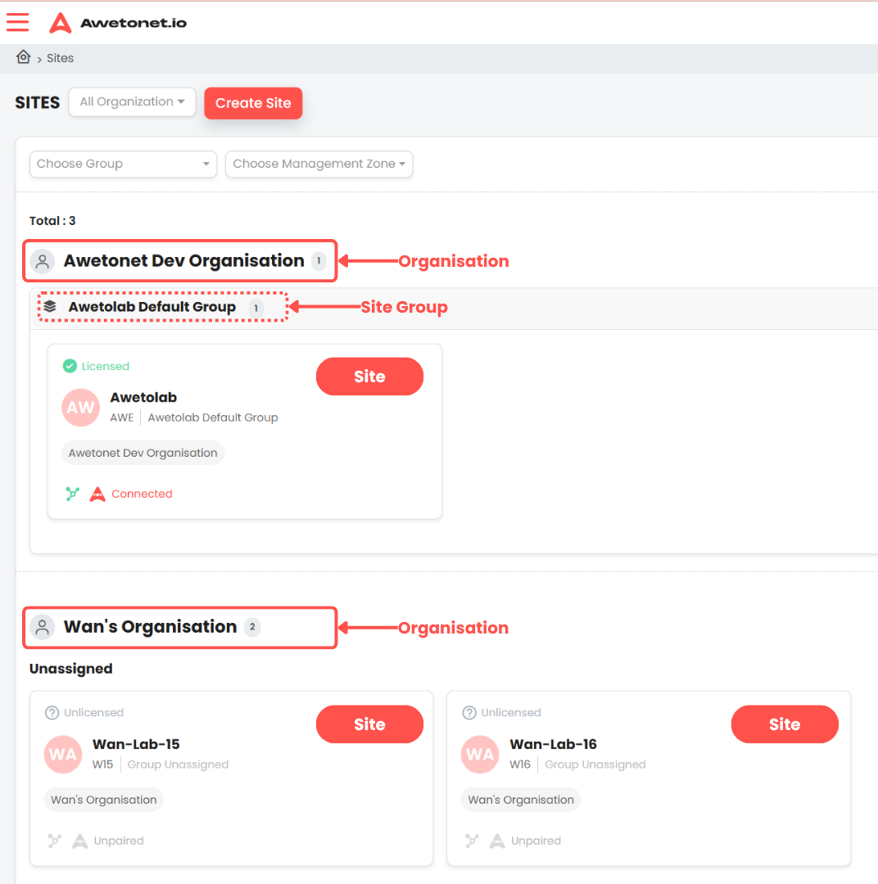Image resolution: width=878 pixels, height=884 pixels.
Task: Click the grey topology icon on Wan-Lab-15 card
Action: [x=54, y=841]
